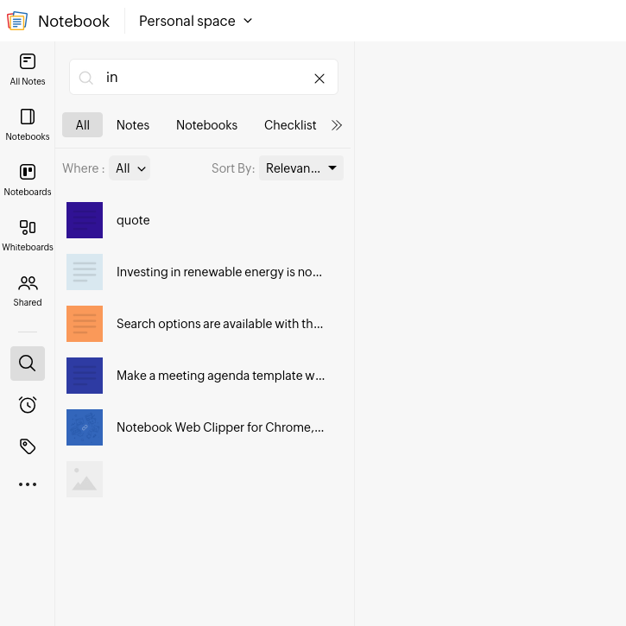
Task: Open the Where filter dropdown
Action: coord(130,168)
